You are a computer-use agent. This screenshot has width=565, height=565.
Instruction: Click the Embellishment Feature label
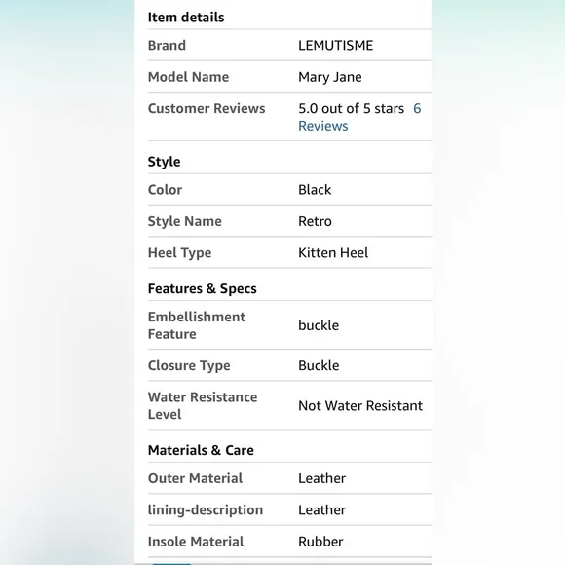coord(197,325)
